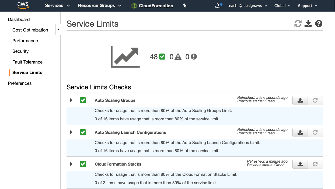Download the full Service Limits report
The height and width of the screenshot is (189, 335).
(x=308, y=24)
